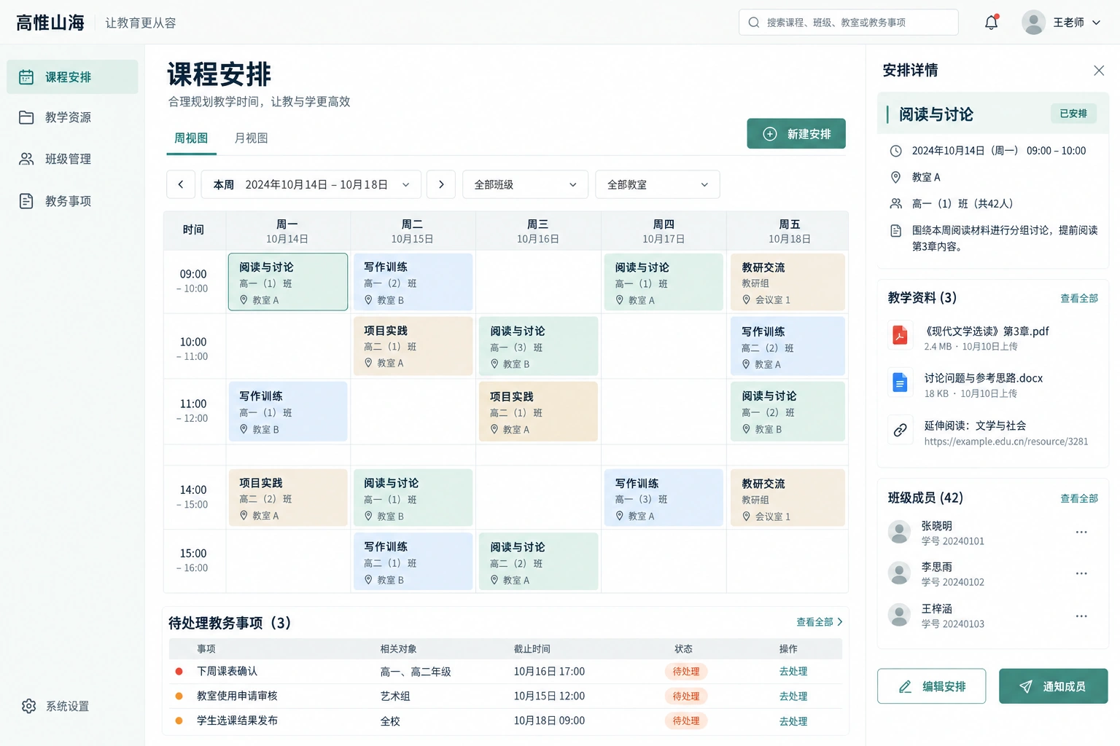Click 查看全部 next to 教学资料
Viewport: 1120px width, 746px height.
pyautogui.click(x=1079, y=299)
